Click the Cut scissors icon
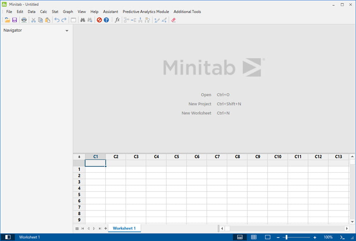 (33, 20)
